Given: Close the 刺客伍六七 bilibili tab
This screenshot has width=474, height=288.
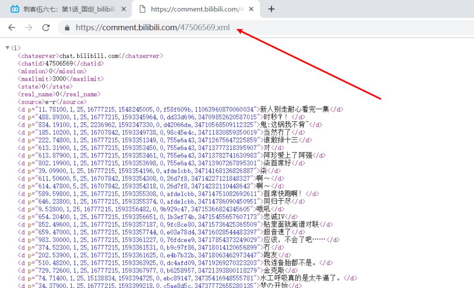Looking at the screenshot, I should [x=124, y=9].
